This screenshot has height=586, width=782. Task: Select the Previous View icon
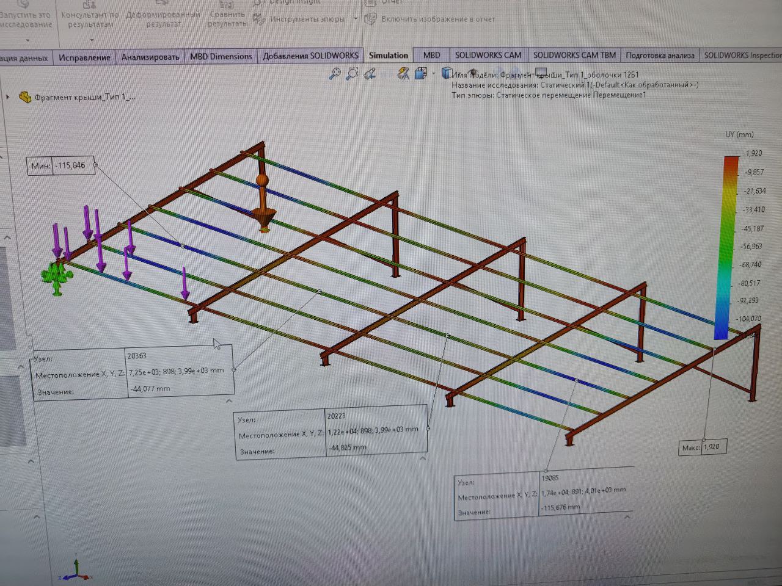[369, 74]
